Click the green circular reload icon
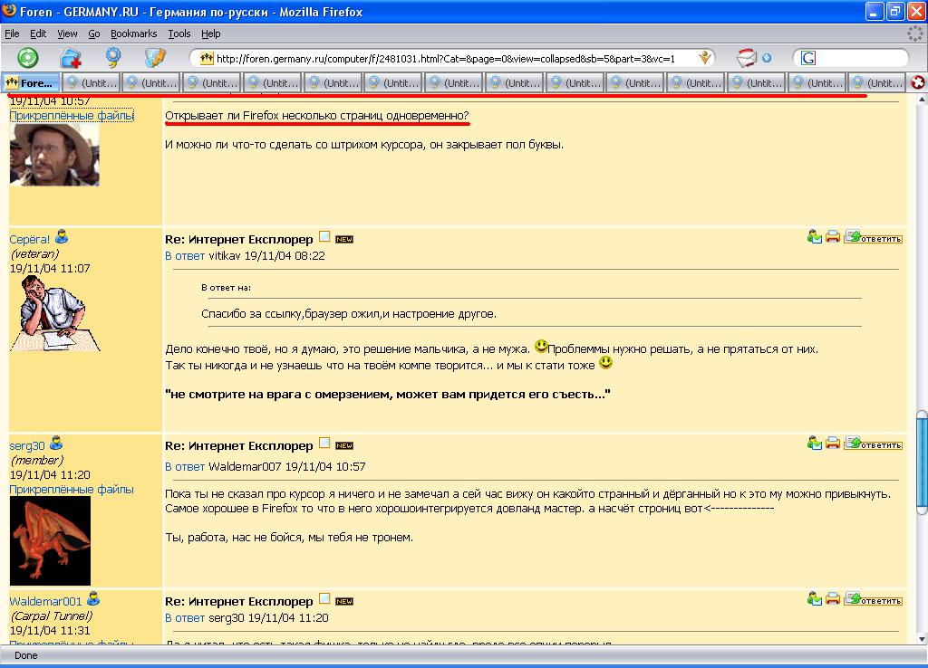This screenshot has height=668, width=928. [x=28, y=58]
